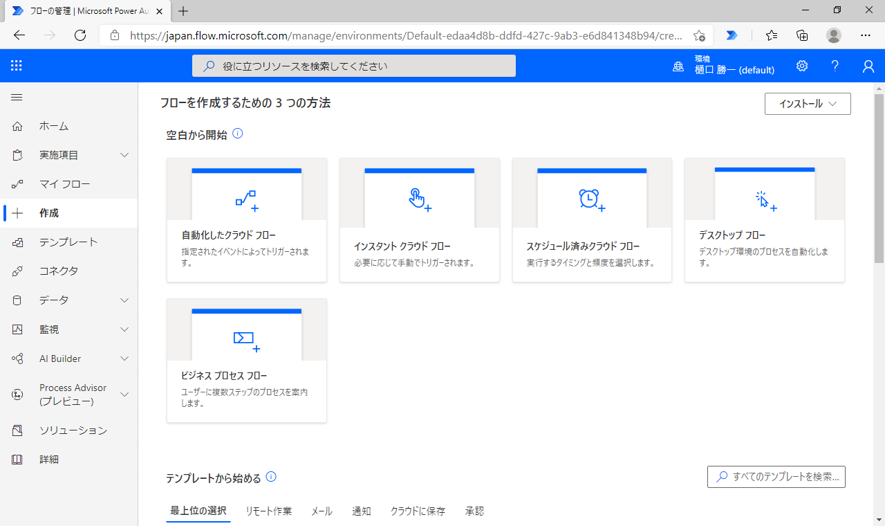Screen dimensions: 885x526
Task: Open browser settings and more menu
Action: click(866, 35)
